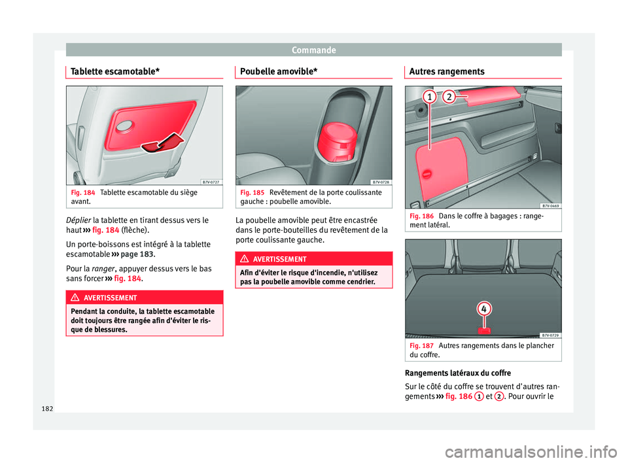Click the 'Fig. 184' caption label

tap(83, 193)
